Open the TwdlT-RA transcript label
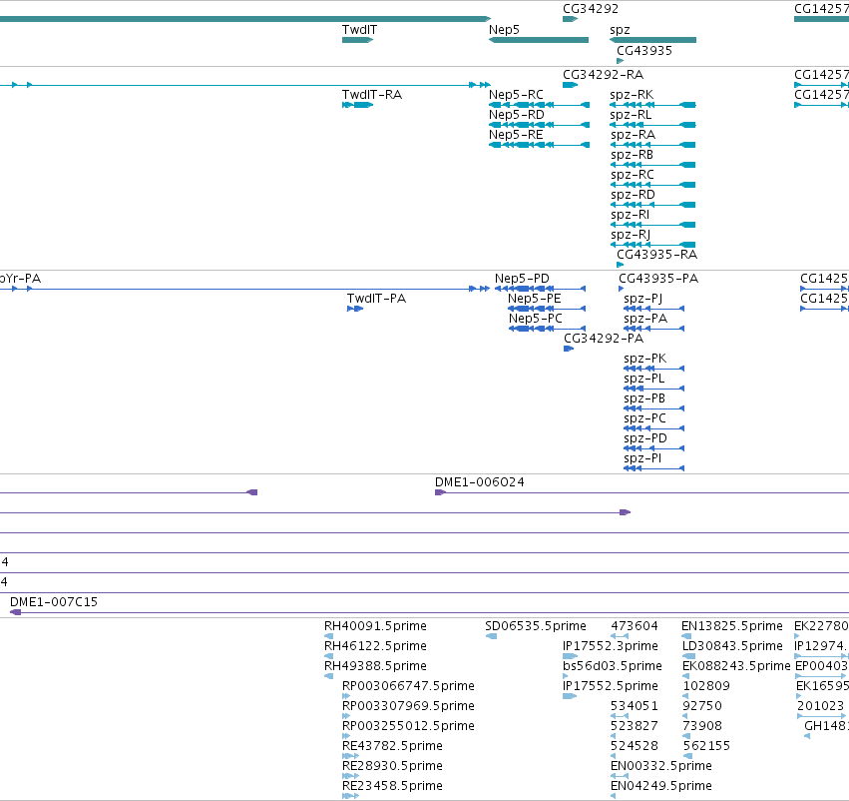849x801 pixels. 372,95
